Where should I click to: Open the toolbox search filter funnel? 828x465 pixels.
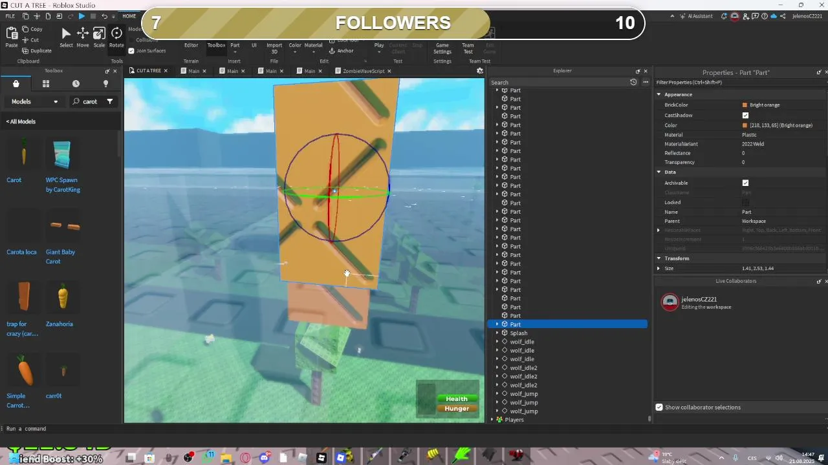click(110, 101)
